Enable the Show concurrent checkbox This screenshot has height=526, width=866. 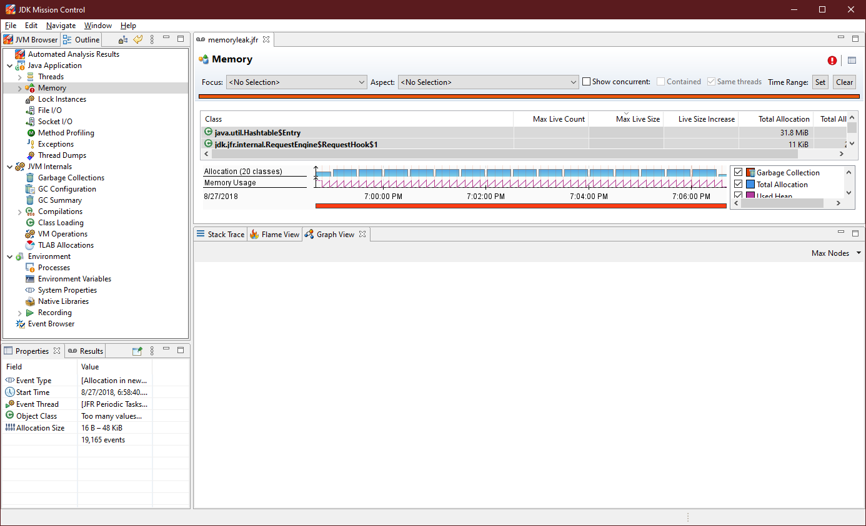pos(586,82)
